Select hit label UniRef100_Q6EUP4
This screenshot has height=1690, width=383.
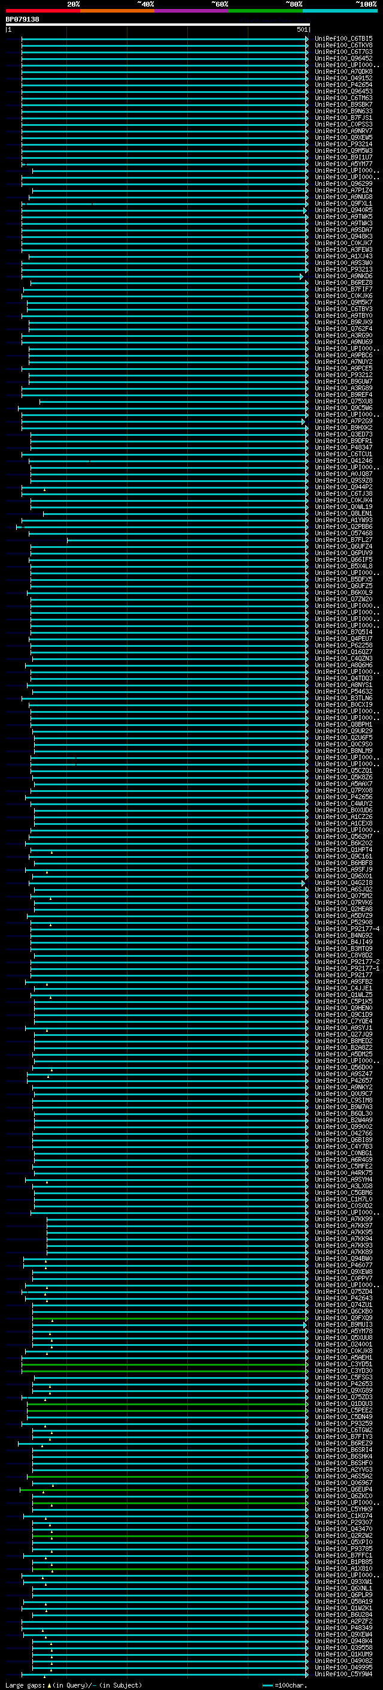coord(343,1489)
